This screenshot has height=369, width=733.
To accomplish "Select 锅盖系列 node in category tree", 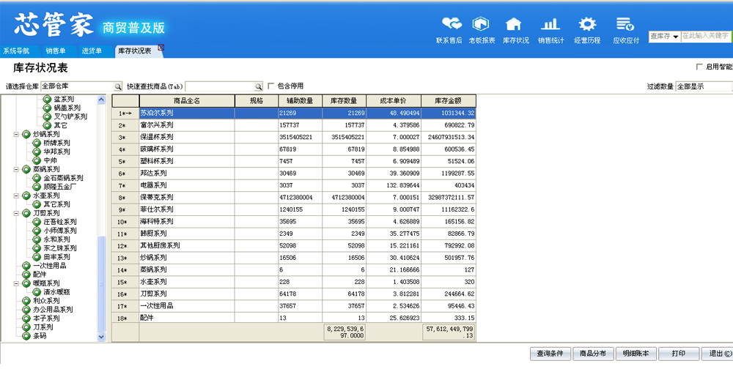I will pos(67,108).
